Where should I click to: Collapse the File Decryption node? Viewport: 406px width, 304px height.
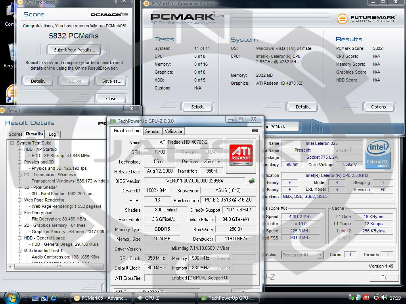click(x=19, y=213)
